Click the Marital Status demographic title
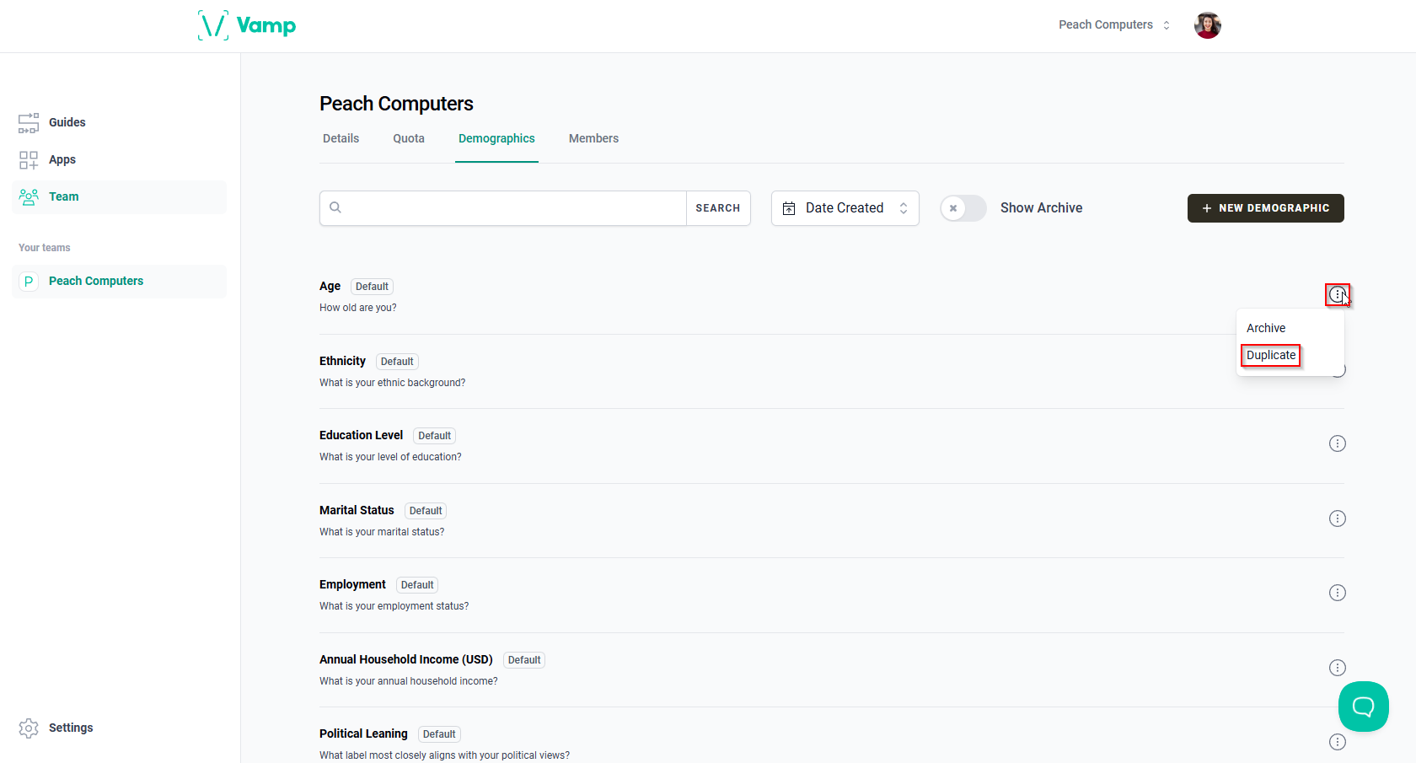Image resolution: width=1416 pixels, height=763 pixels. coord(357,510)
